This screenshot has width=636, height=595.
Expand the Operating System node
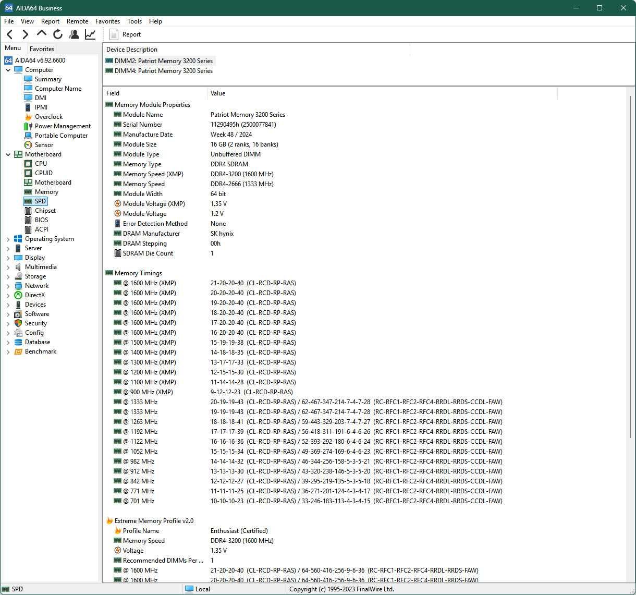point(8,239)
